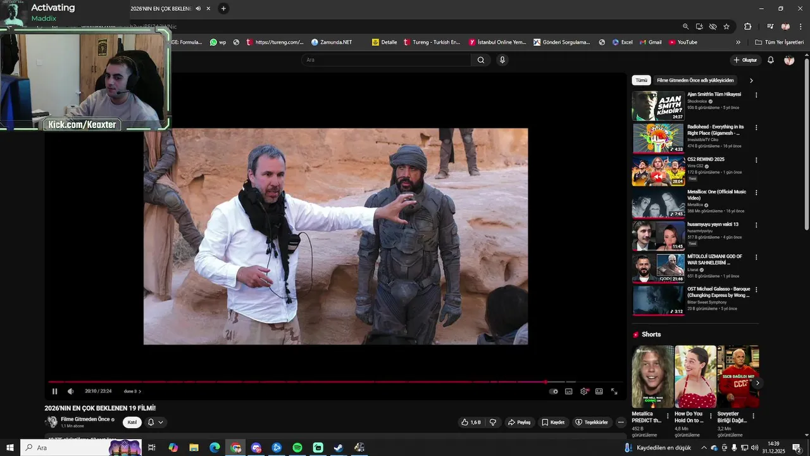Image resolution: width=810 pixels, height=456 pixels.
Task: Select the Tümü filter chip
Action: tap(642, 80)
